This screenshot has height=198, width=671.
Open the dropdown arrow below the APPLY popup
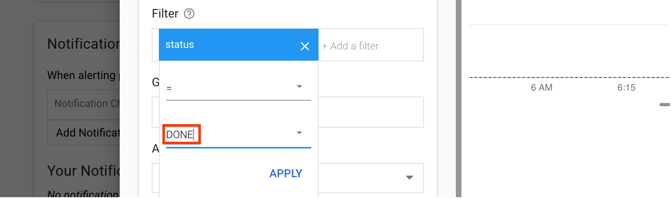click(x=410, y=178)
